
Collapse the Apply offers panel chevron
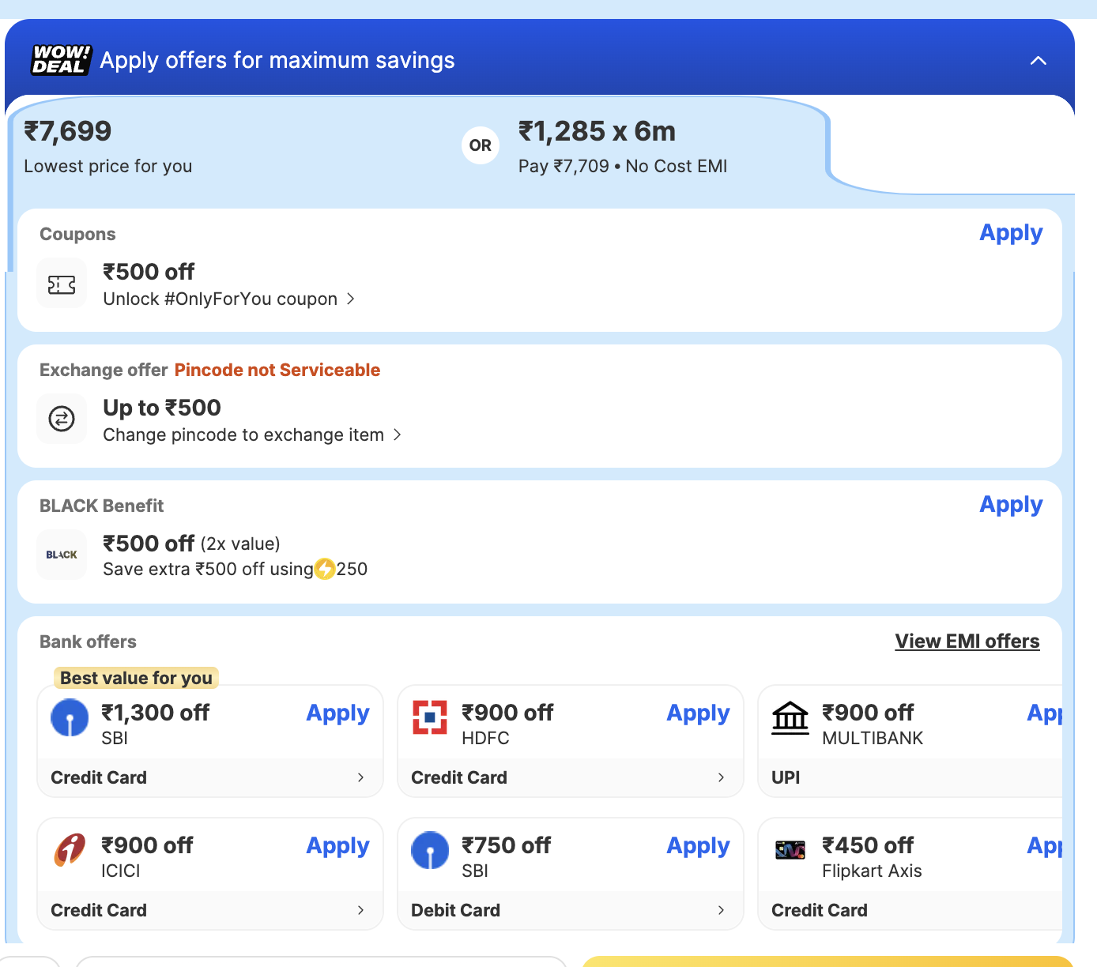[x=1039, y=61]
